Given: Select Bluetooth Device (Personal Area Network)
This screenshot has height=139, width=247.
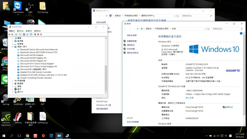Looking at the screenshot, I should pos(39,49).
